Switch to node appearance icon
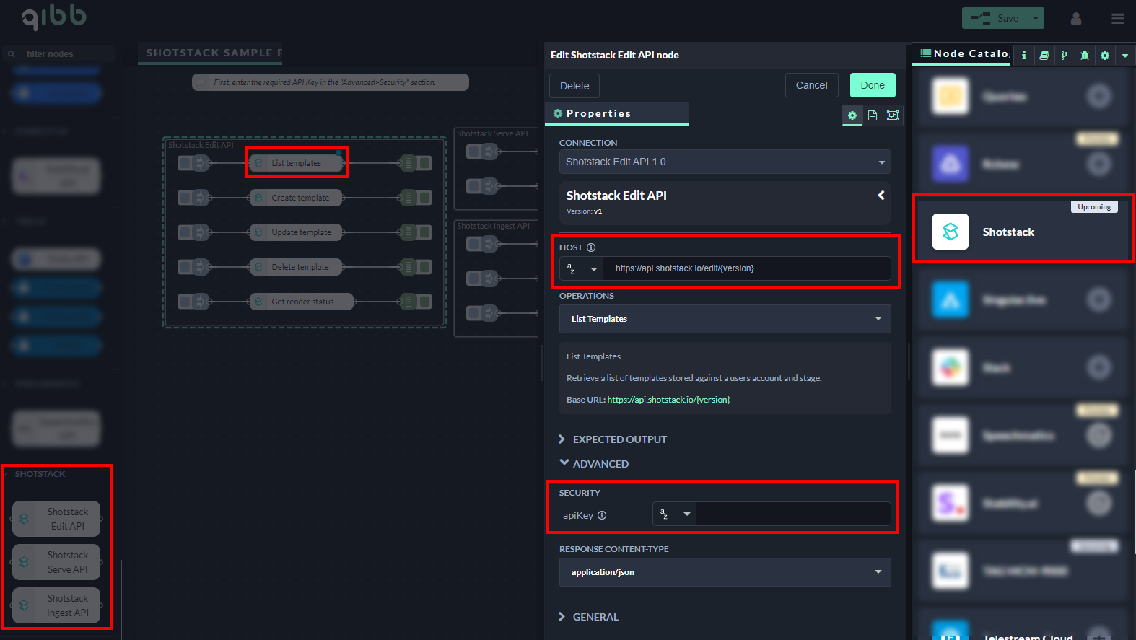1136x640 pixels. click(893, 115)
